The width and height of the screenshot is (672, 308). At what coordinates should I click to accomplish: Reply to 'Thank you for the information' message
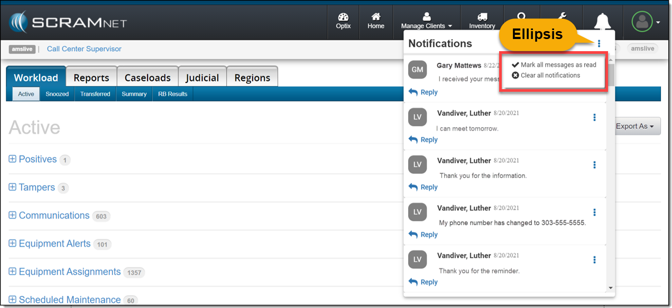click(424, 187)
